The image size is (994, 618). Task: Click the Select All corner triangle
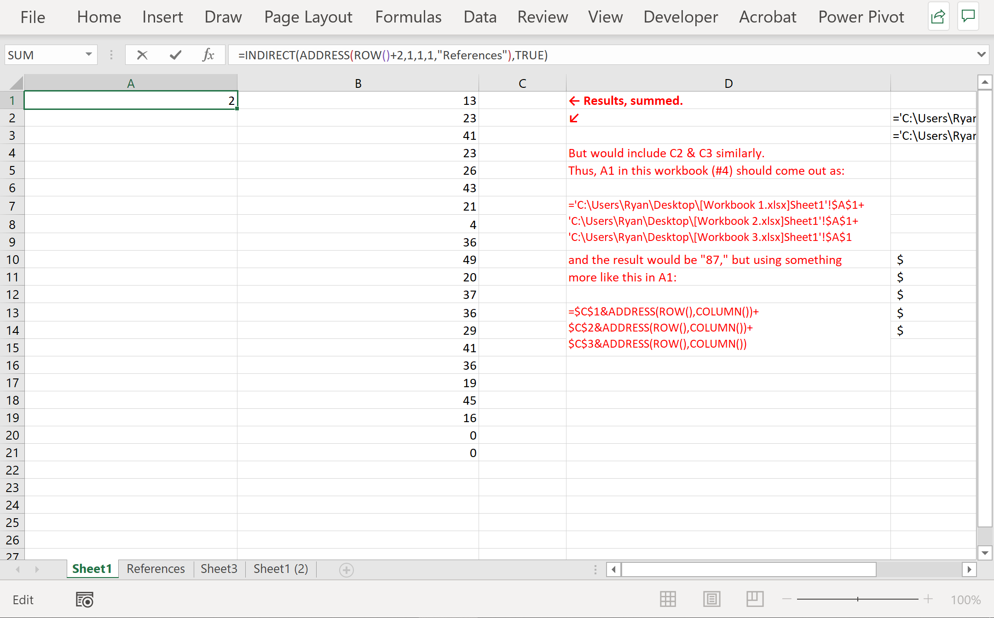coord(16,83)
